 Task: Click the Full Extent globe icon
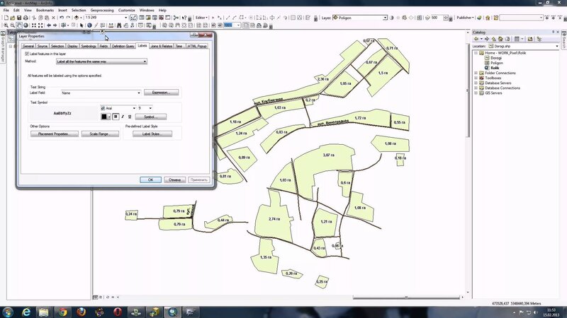coord(26,25)
